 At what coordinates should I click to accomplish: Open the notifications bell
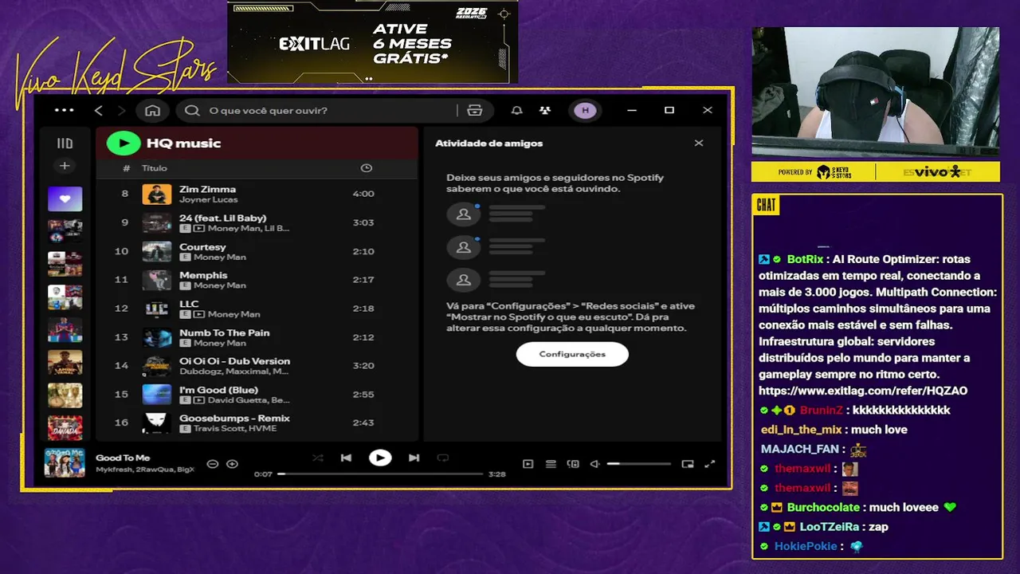[517, 111]
